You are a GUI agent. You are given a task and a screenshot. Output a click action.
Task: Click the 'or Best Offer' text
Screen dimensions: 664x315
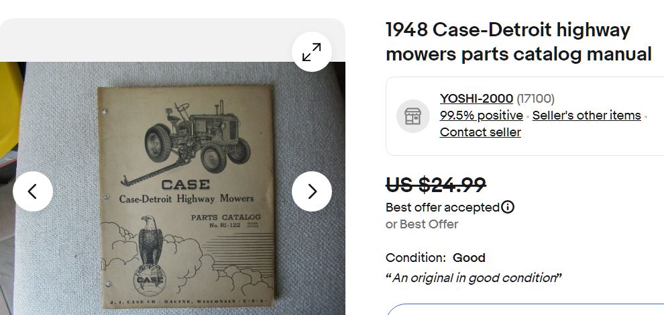pyautogui.click(x=422, y=224)
